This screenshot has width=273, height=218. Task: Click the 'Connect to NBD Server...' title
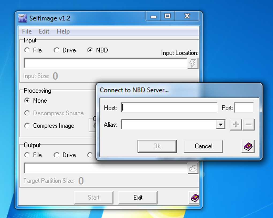pyautogui.click(x=134, y=90)
